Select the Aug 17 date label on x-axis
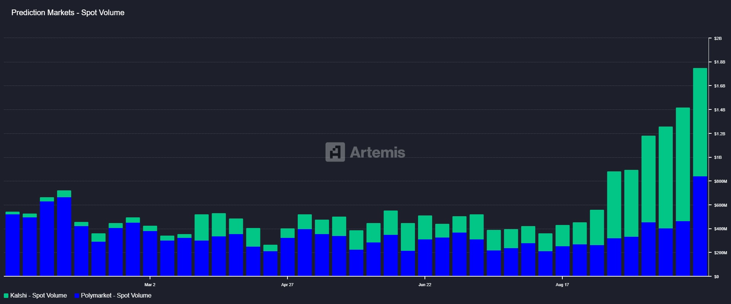731x304 pixels. (x=562, y=285)
